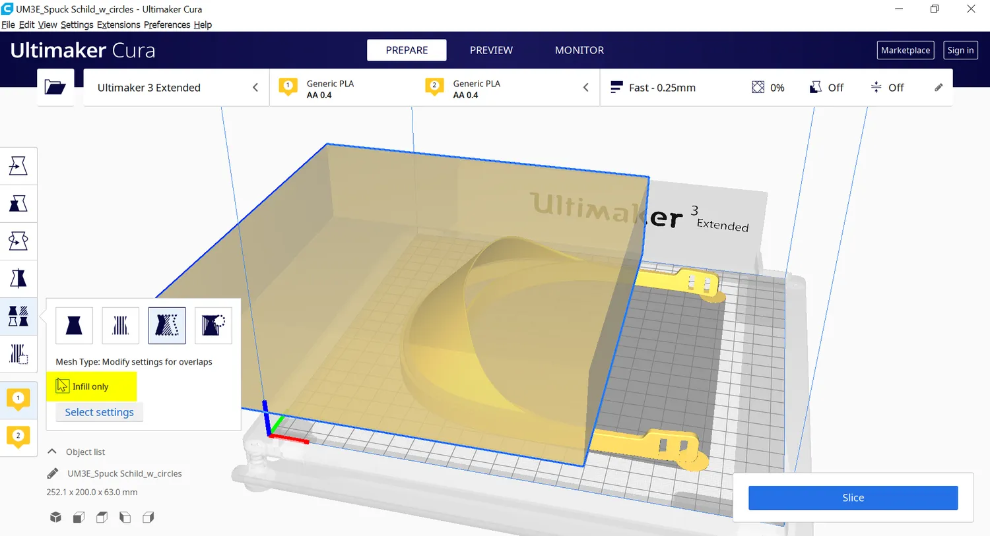Select the Per Model Settings tool
Image resolution: width=990 pixels, height=536 pixels.
[18, 316]
